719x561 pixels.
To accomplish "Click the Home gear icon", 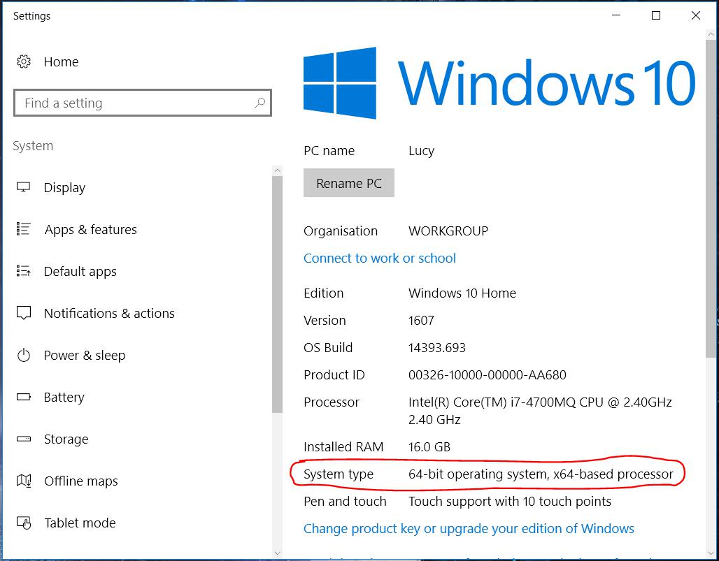I will pyautogui.click(x=23, y=61).
